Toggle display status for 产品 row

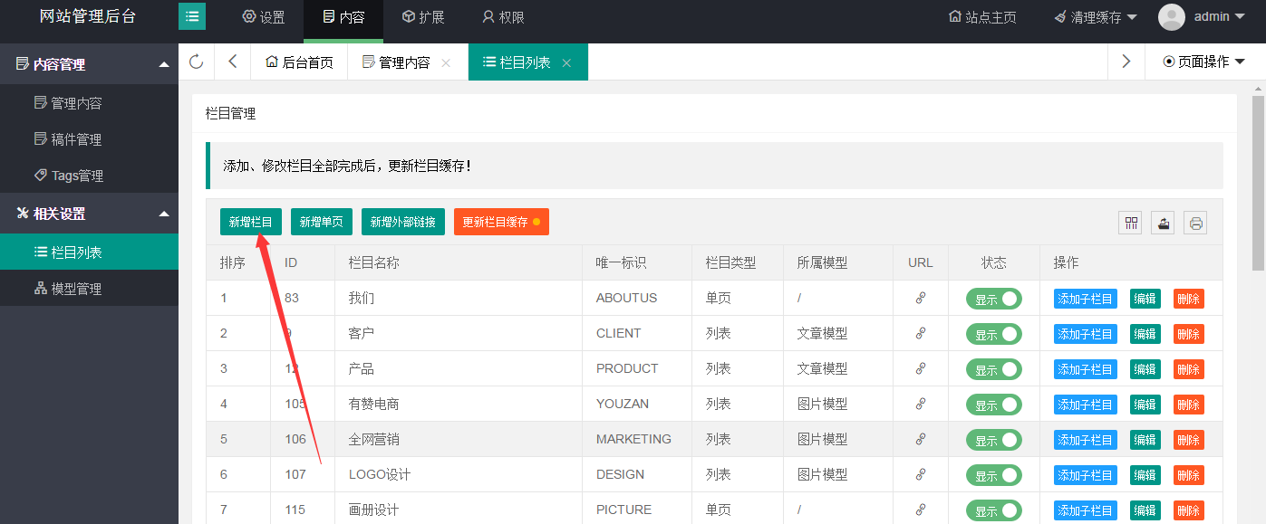point(993,369)
